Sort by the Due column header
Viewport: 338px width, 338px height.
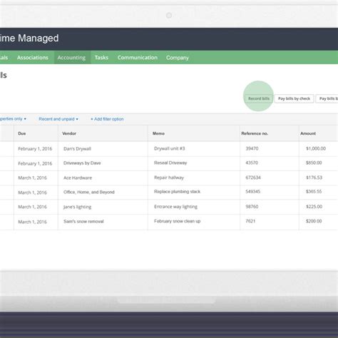point(22,133)
